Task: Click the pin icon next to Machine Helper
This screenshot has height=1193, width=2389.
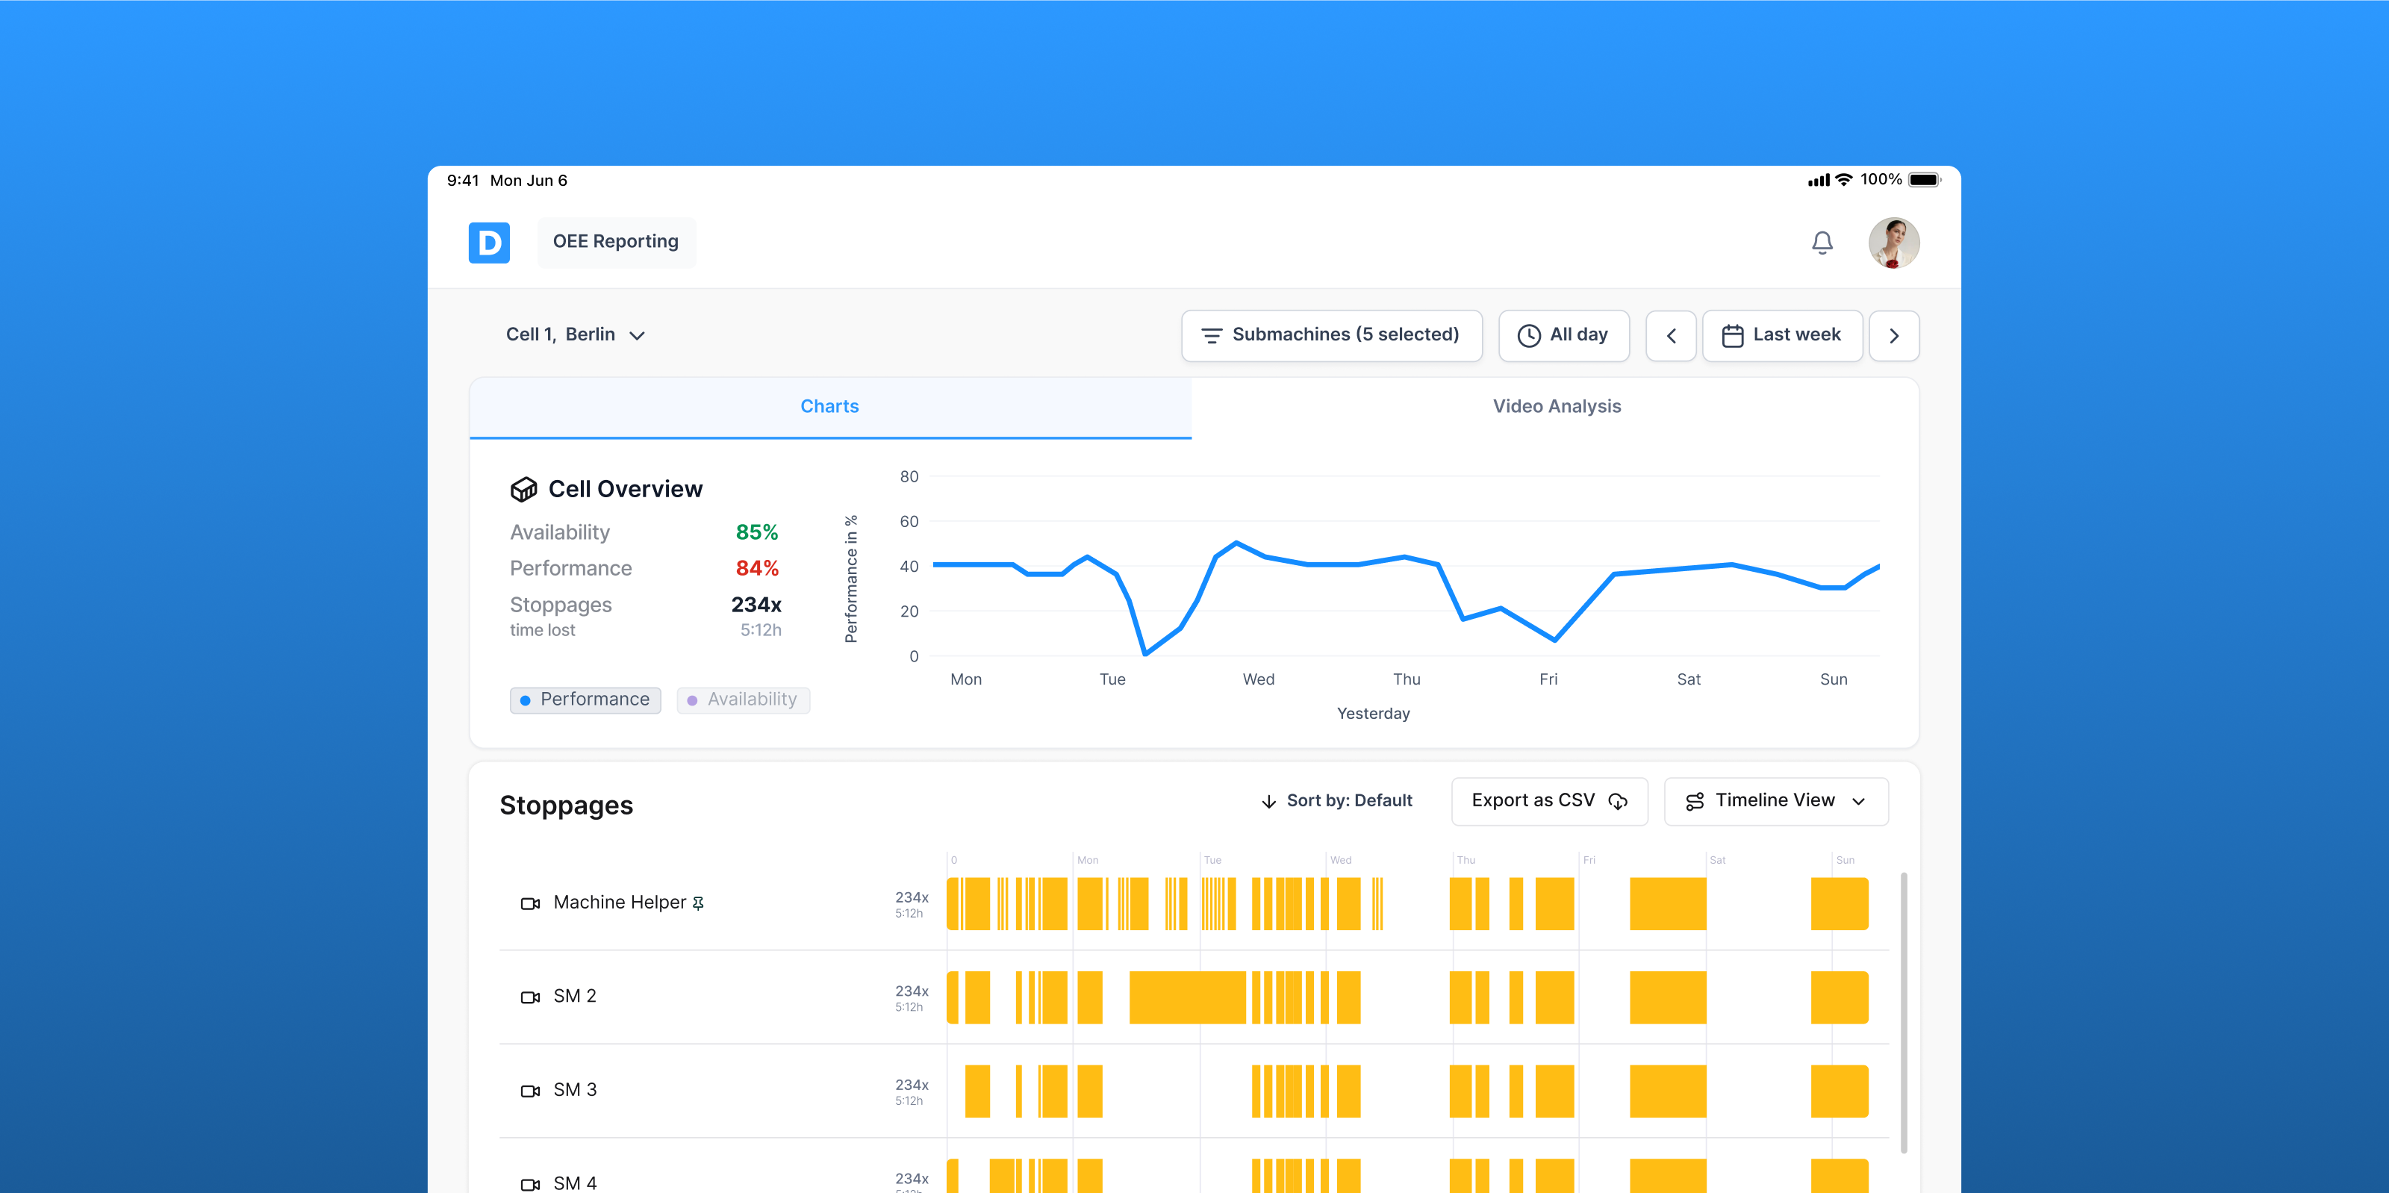Action: coord(698,903)
